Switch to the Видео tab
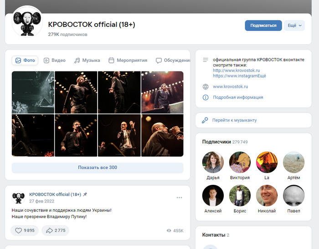The width and height of the screenshot is (319, 249). (x=55, y=61)
